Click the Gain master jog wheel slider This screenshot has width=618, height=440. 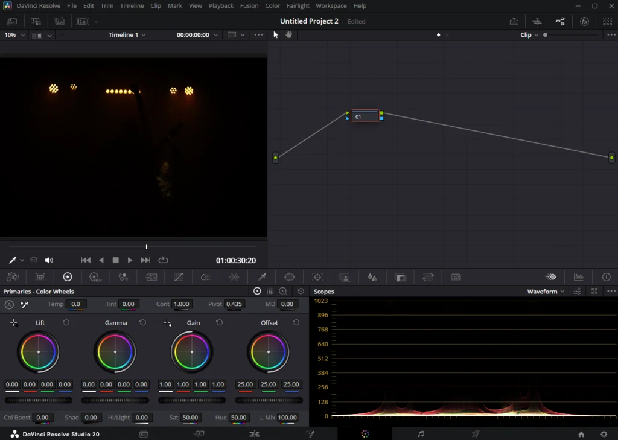(x=191, y=400)
